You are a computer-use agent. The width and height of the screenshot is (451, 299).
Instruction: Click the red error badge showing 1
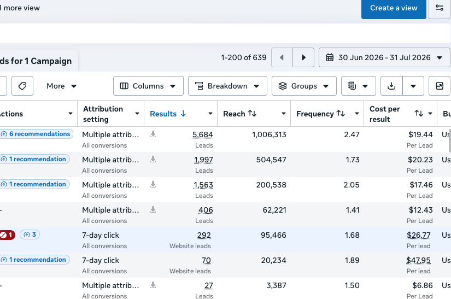pos(7,235)
